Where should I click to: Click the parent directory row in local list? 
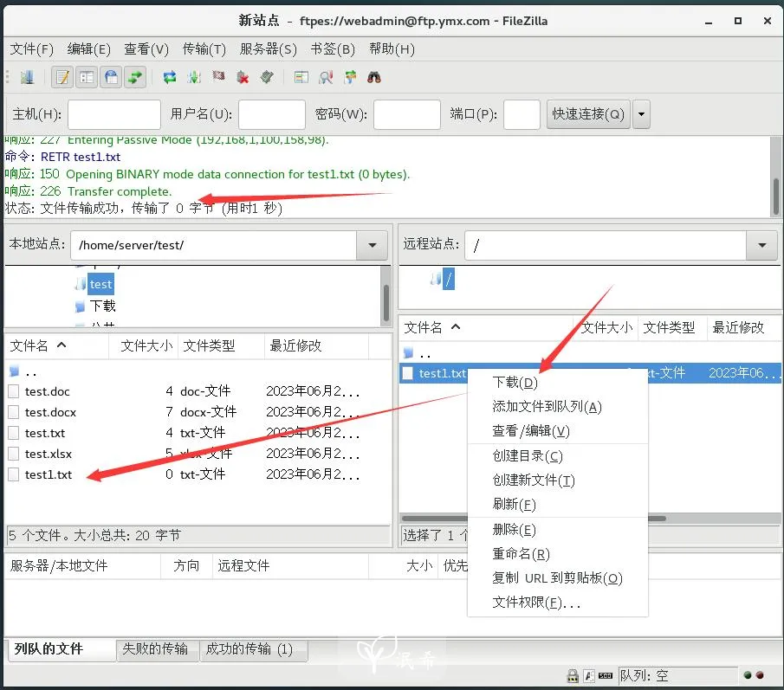[198, 372]
